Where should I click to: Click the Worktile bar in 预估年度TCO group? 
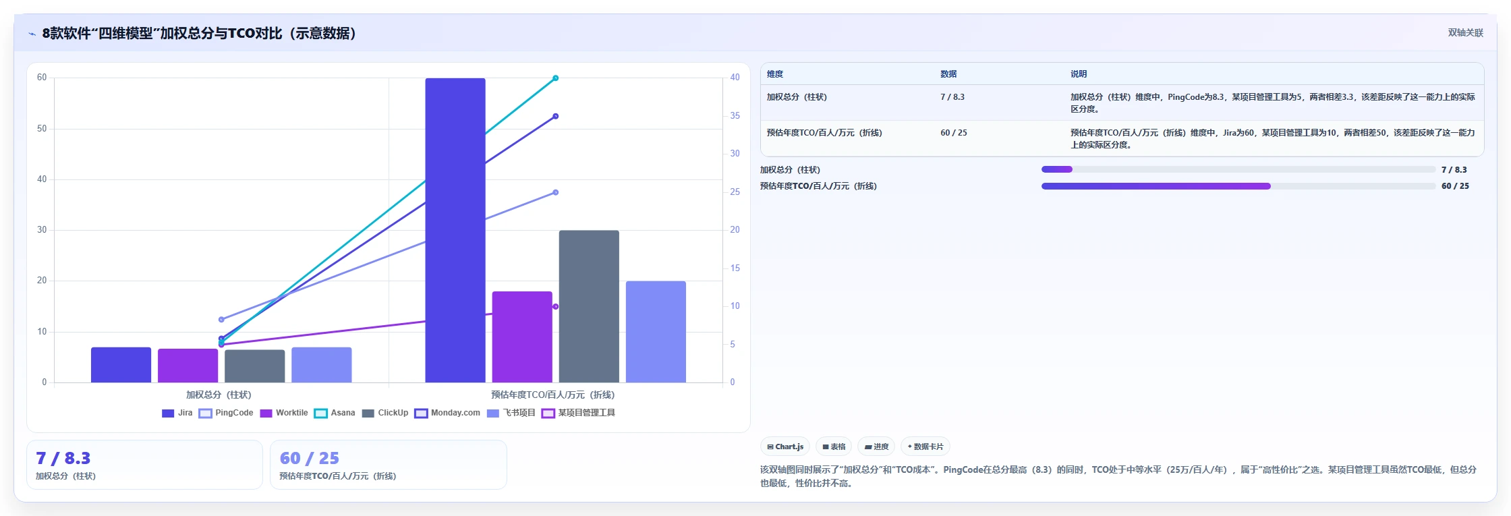click(x=522, y=337)
